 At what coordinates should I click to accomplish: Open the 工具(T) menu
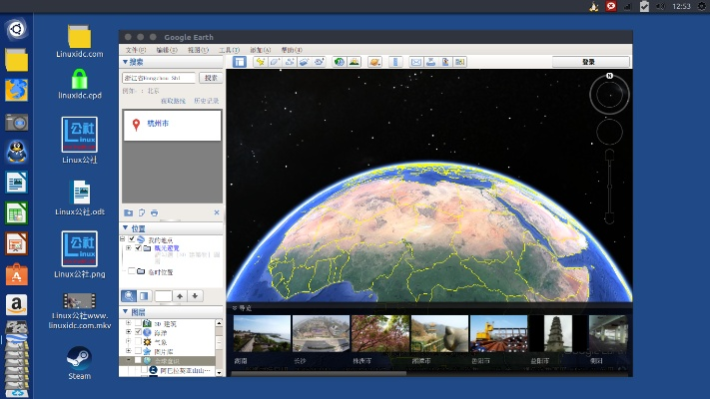[x=229, y=50]
